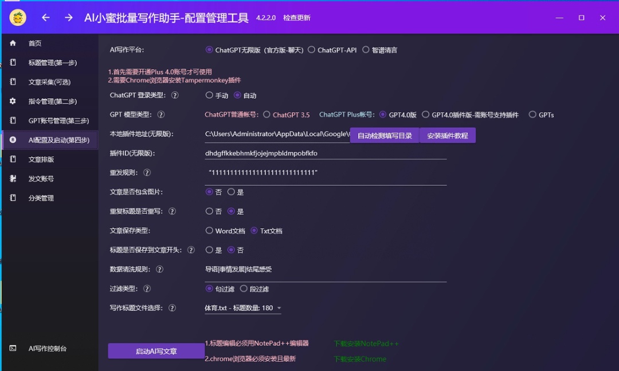
Task: Click help icon next to 写作标题文件选择
Action: (172, 308)
